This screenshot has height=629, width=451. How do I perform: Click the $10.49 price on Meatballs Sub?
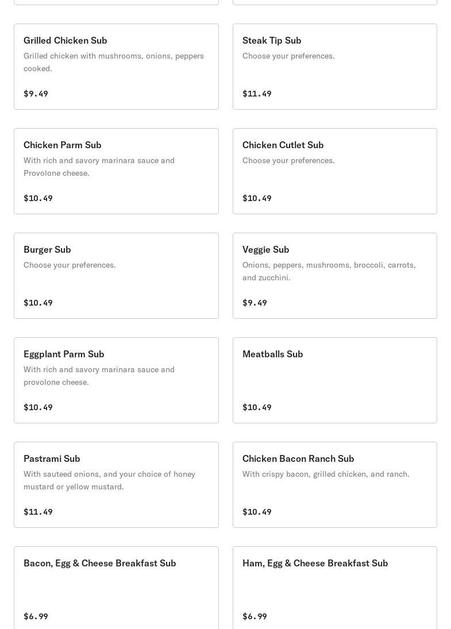tap(257, 407)
